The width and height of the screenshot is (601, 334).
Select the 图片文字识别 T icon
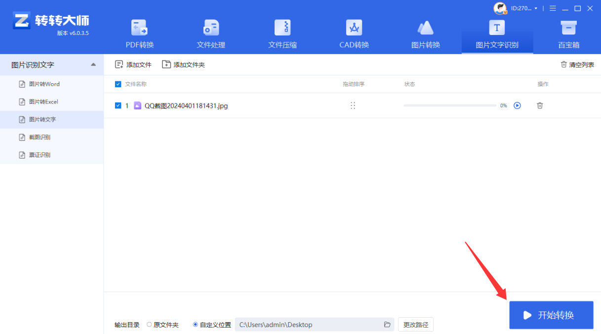[497, 27]
